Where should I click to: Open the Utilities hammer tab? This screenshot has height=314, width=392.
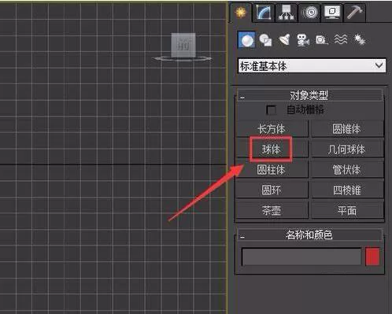point(355,13)
